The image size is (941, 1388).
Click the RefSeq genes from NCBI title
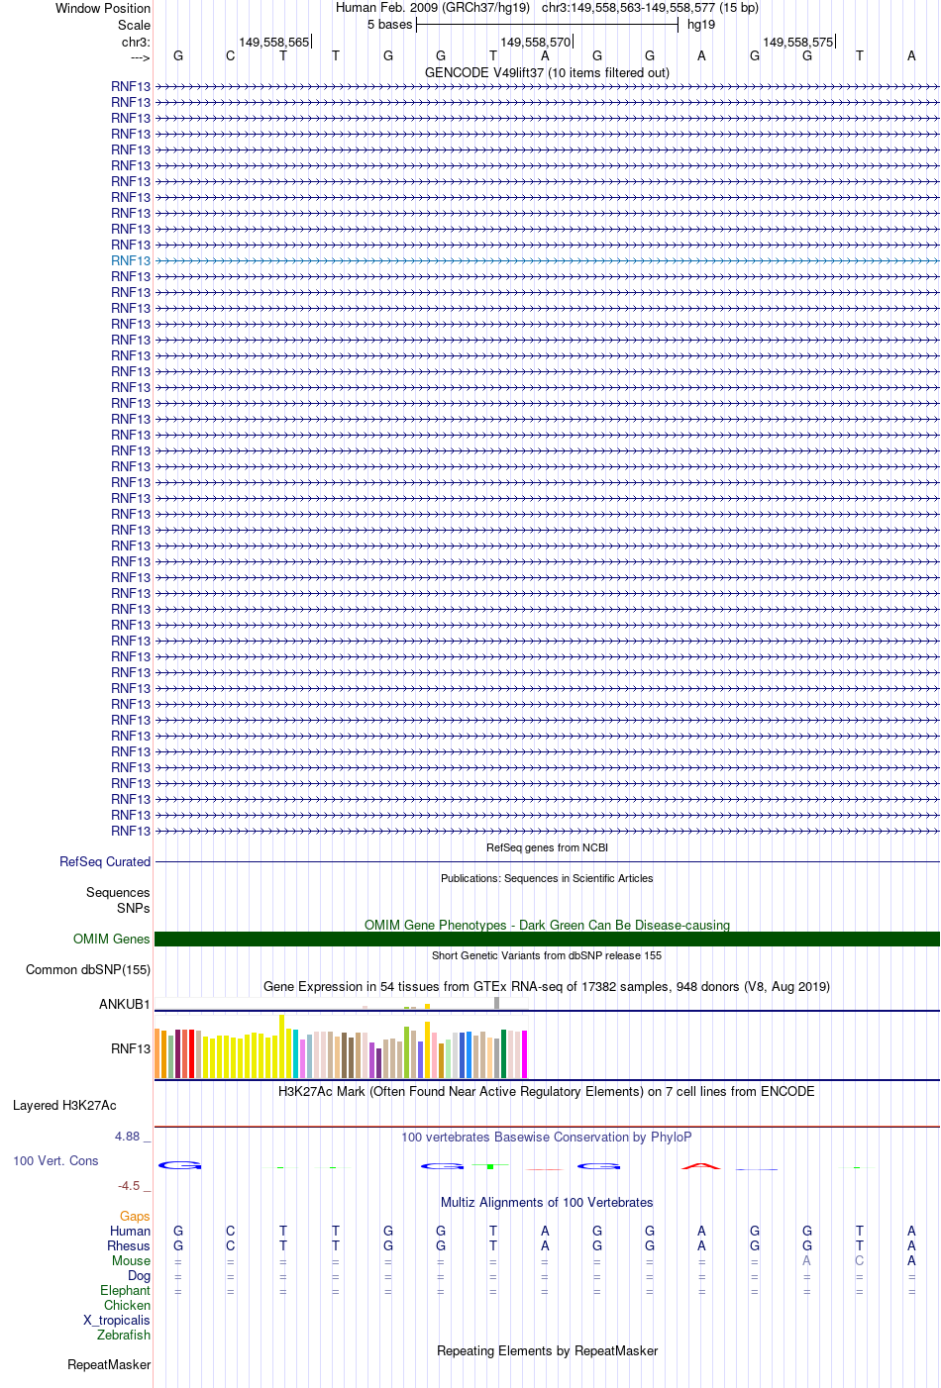[547, 848]
